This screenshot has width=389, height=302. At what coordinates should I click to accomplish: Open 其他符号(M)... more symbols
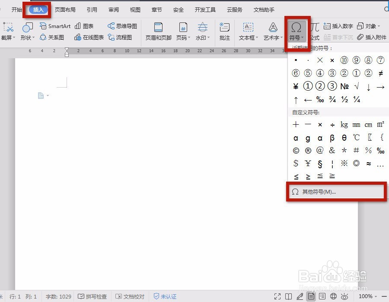[x=336, y=192]
